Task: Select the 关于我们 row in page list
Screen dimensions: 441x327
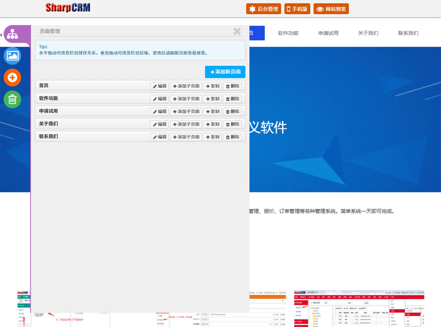Action: 88,124
